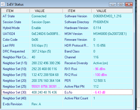Click the first ITEM column header
The width and height of the screenshot is (140, 110).
[x=15, y=11]
